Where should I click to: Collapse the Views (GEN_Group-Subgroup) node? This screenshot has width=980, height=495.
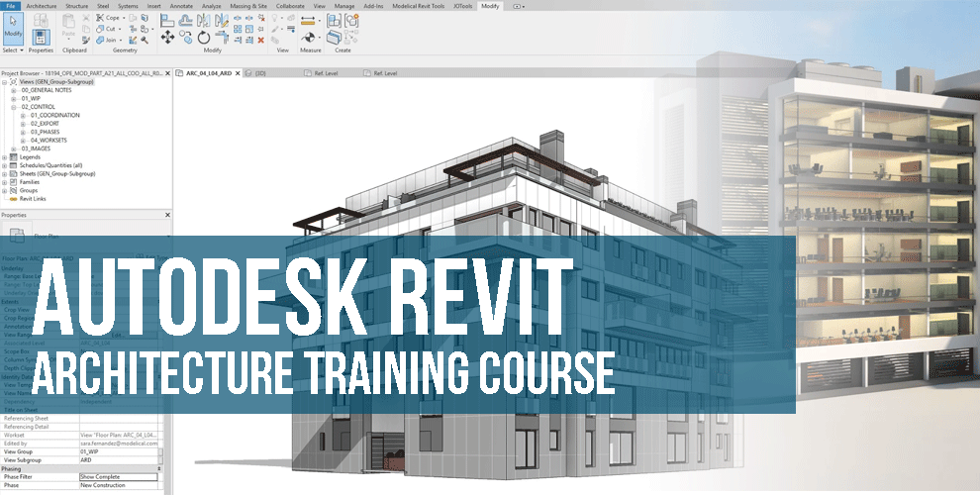click(4, 82)
